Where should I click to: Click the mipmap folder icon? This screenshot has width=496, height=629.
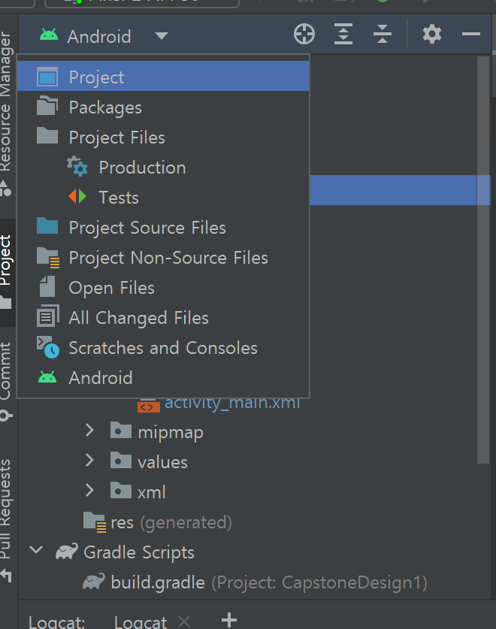[x=121, y=430]
